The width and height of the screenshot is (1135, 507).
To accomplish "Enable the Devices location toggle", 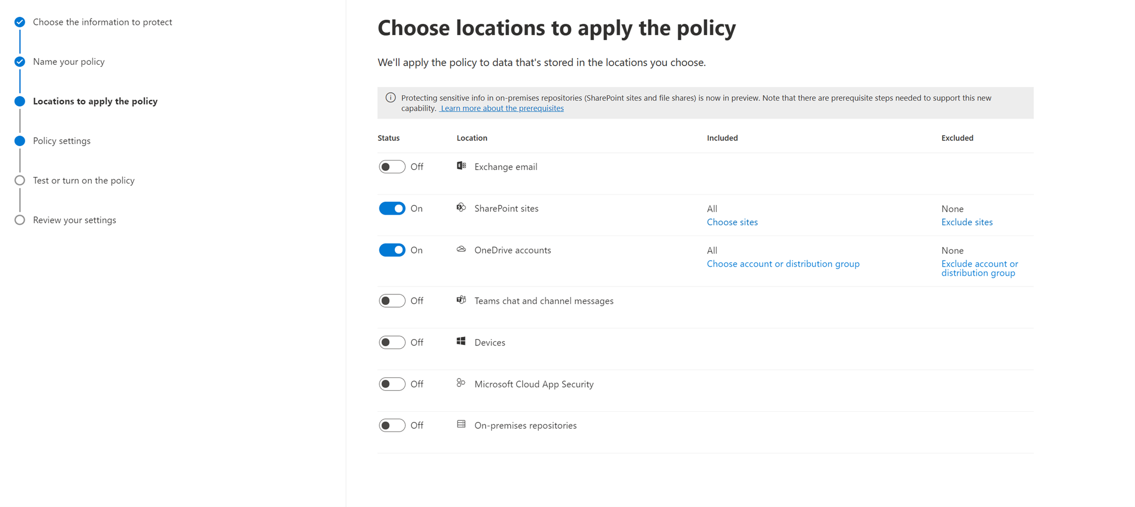I will pos(392,342).
